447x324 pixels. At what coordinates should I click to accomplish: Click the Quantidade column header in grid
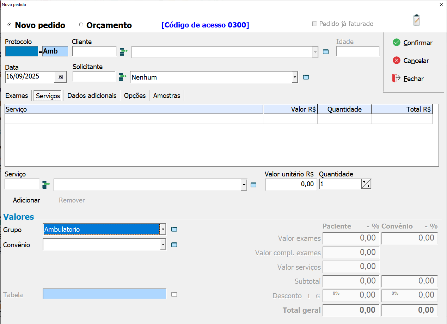click(344, 109)
